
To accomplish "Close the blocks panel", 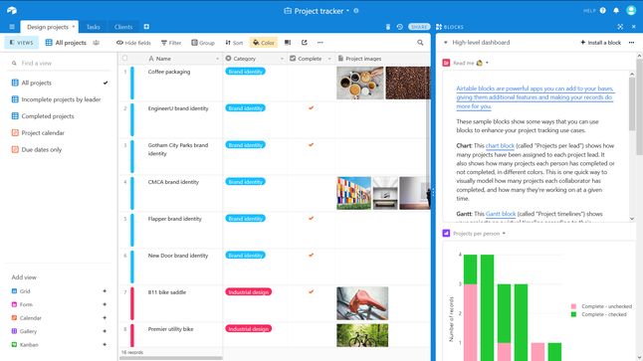I will click(634, 27).
